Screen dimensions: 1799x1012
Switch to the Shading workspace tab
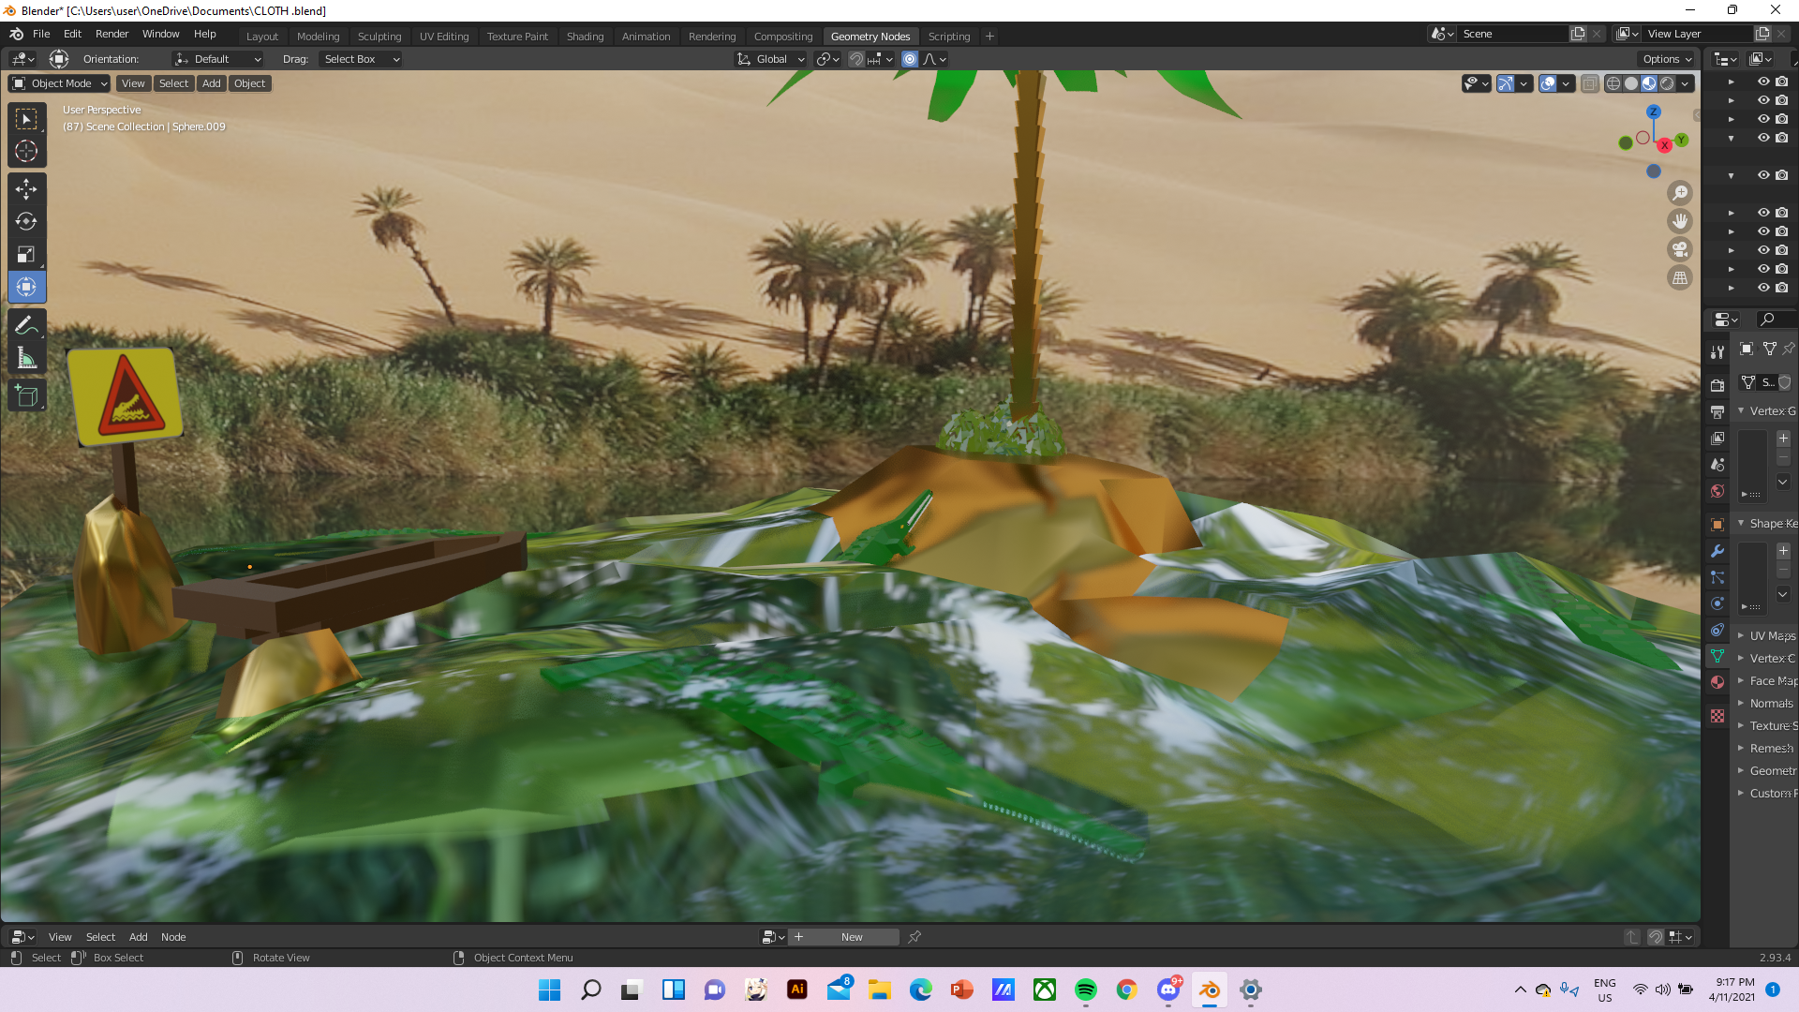pos(585,37)
